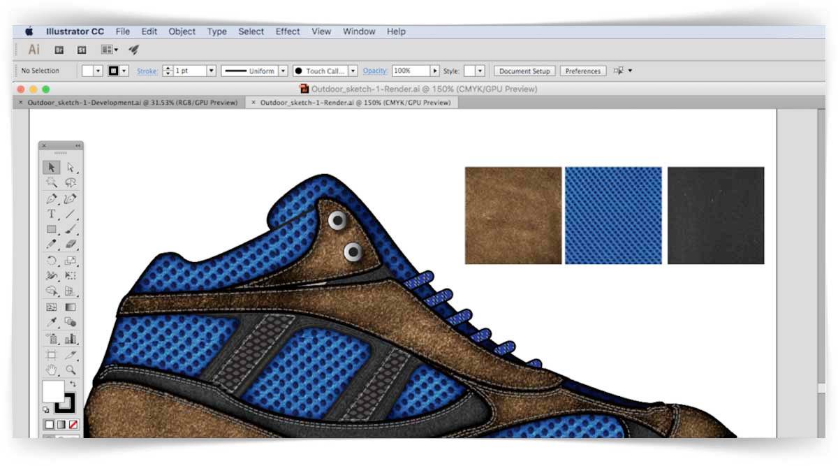Open Adobe Bridge from the Br icon
This screenshot has height=466, width=838.
pos(59,50)
